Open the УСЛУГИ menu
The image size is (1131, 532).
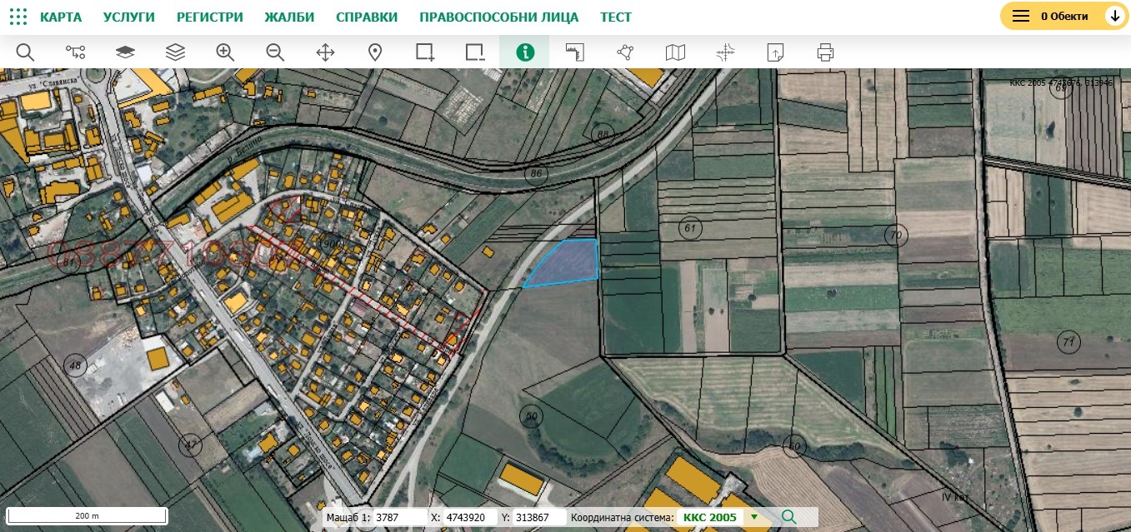click(129, 17)
